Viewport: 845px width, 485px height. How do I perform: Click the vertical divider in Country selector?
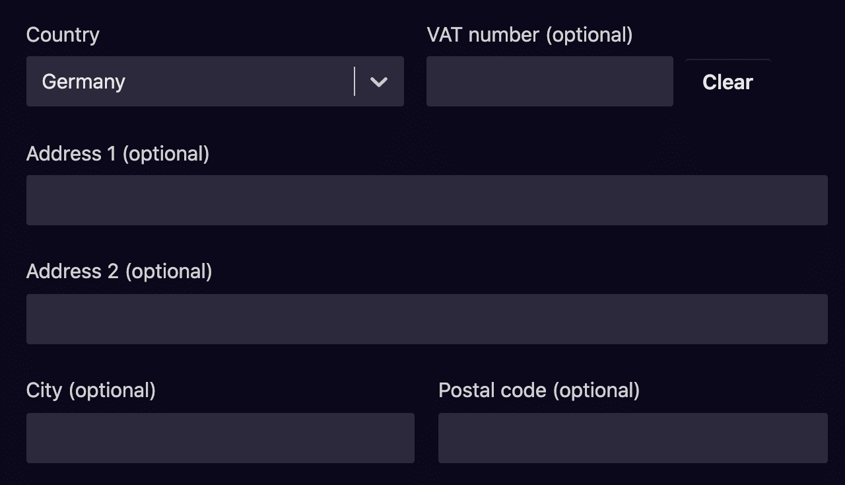coord(355,81)
